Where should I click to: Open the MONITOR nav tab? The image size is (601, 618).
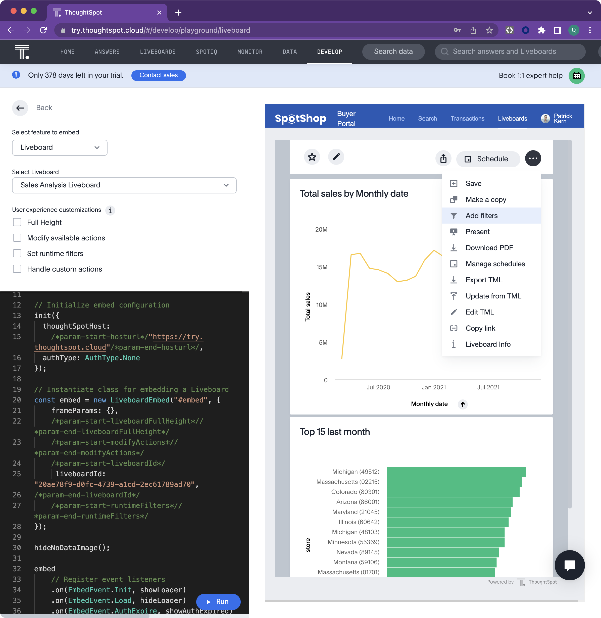pos(250,52)
